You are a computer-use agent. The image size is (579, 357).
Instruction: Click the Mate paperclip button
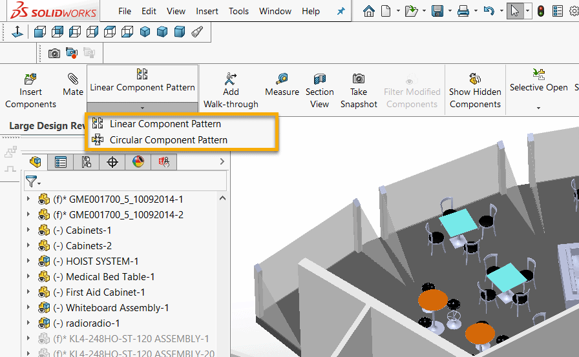click(73, 85)
